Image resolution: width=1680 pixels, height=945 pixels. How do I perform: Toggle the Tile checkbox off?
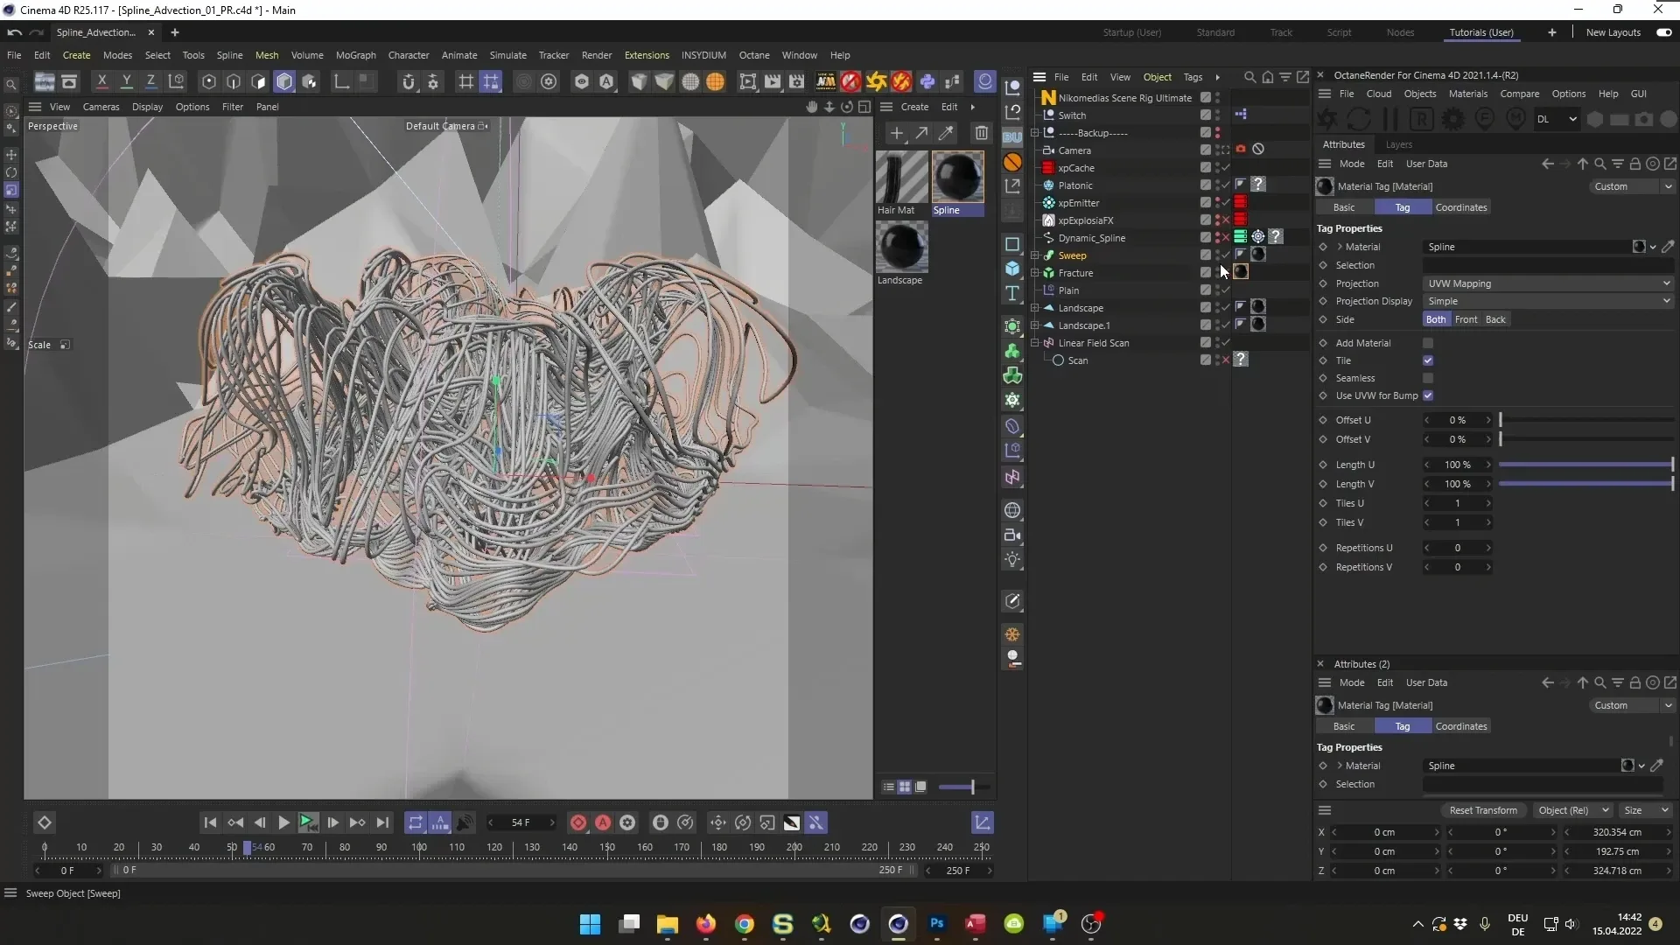1429,360
